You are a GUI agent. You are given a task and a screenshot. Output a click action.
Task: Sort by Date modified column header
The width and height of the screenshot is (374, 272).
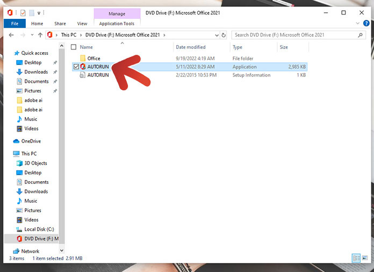click(191, 47)
